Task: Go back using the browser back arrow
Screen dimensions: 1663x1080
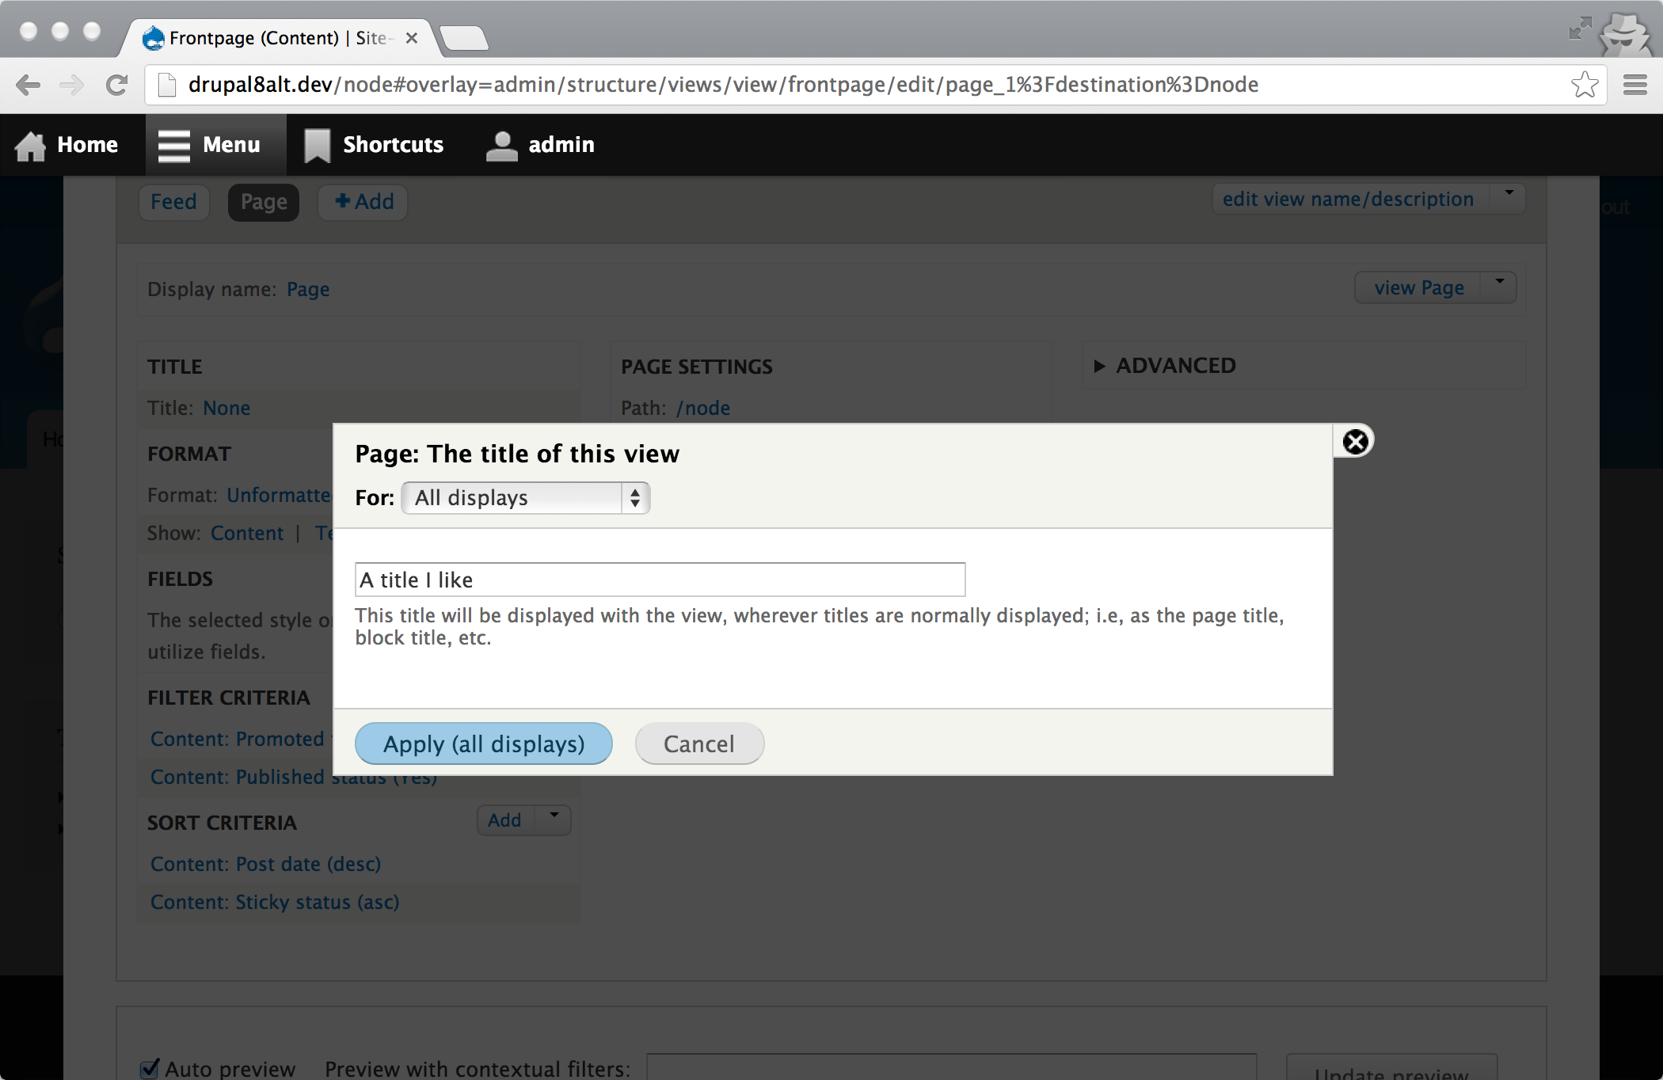Action: point(29,84)
